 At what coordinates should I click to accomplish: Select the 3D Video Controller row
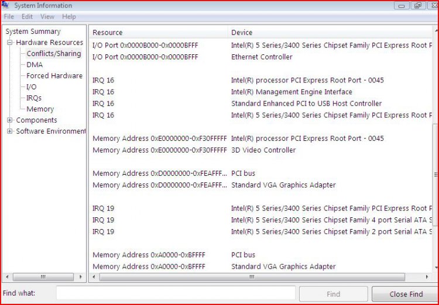click(262, 150)
